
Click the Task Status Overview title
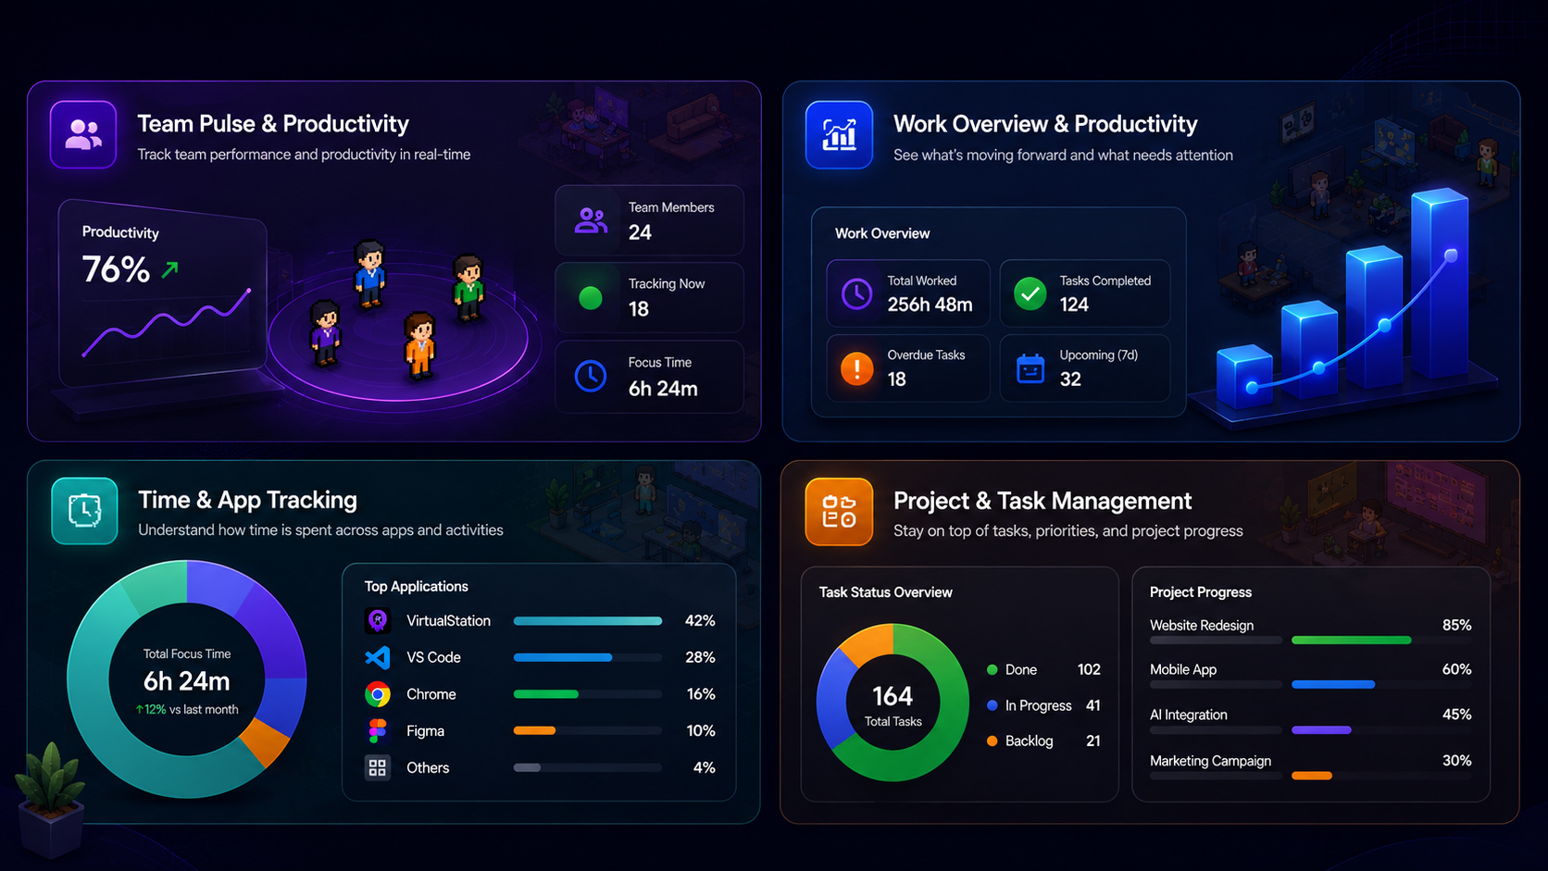pyautogui.click(x=885, y=592)
